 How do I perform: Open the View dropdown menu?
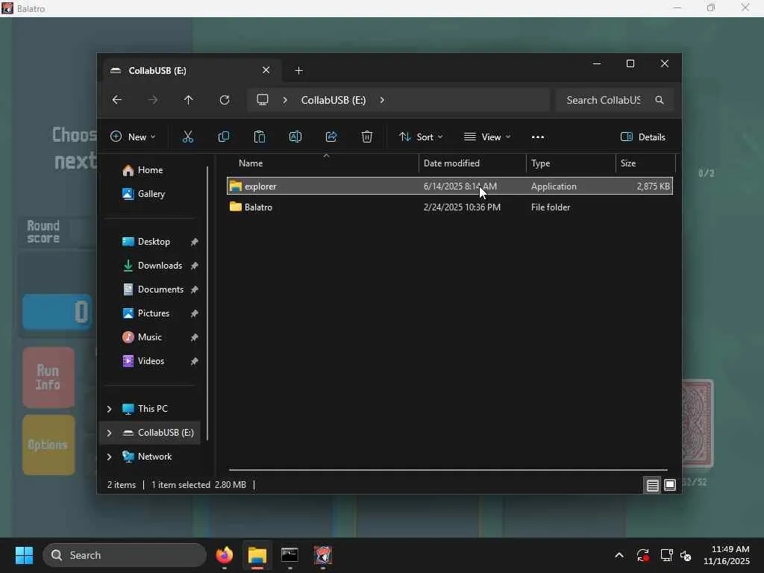487,137
